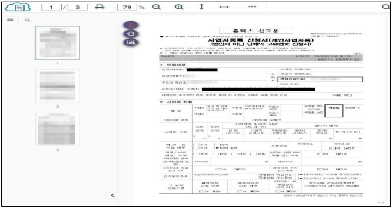Image resolution: width=391 pixels, height=207 pixels.
Task: Open page 1 thumbnail
Action: [x=57, y=43]
